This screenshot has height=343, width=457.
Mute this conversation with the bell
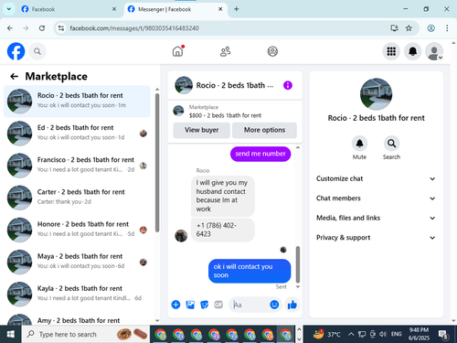click(359, 144)
